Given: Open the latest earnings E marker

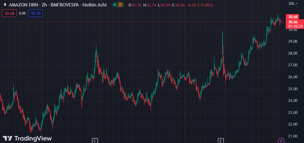Looking at the screenshot, I should tap(221, 141).
